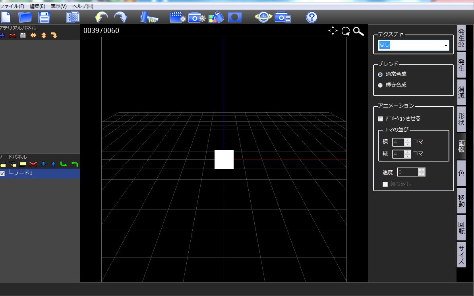This screenshot has width=474, height=296.
Task: Toggle the 繰り返し checkbox
Action: 385,184
